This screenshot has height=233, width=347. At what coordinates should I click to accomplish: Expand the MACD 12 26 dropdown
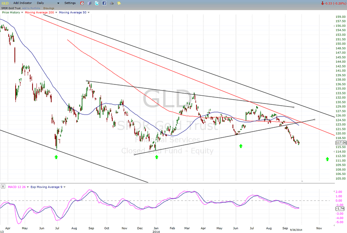pos(28,187)
